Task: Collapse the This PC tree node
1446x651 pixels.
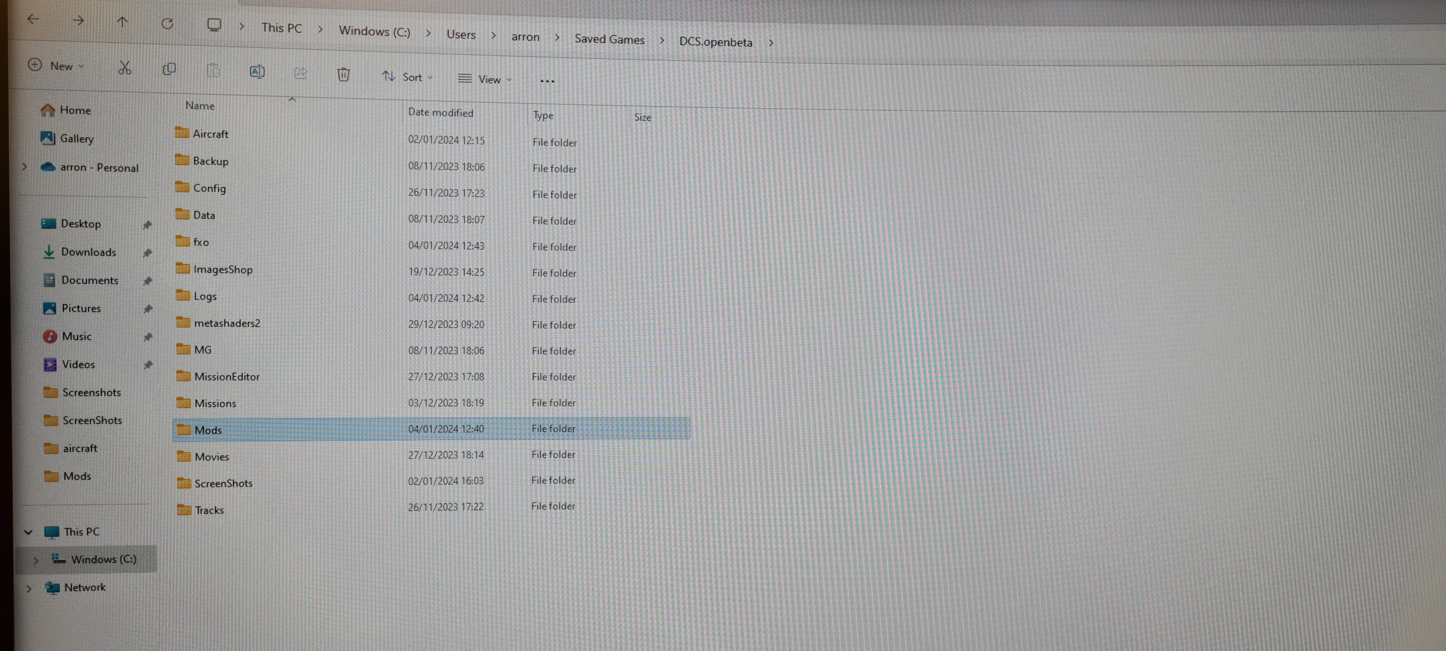Action: pyautogui.click(x=28, y=532)
